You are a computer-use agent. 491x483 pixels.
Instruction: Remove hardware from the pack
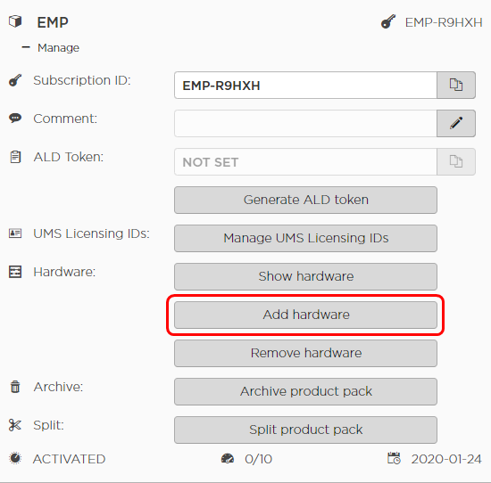[x=305, y=353]
